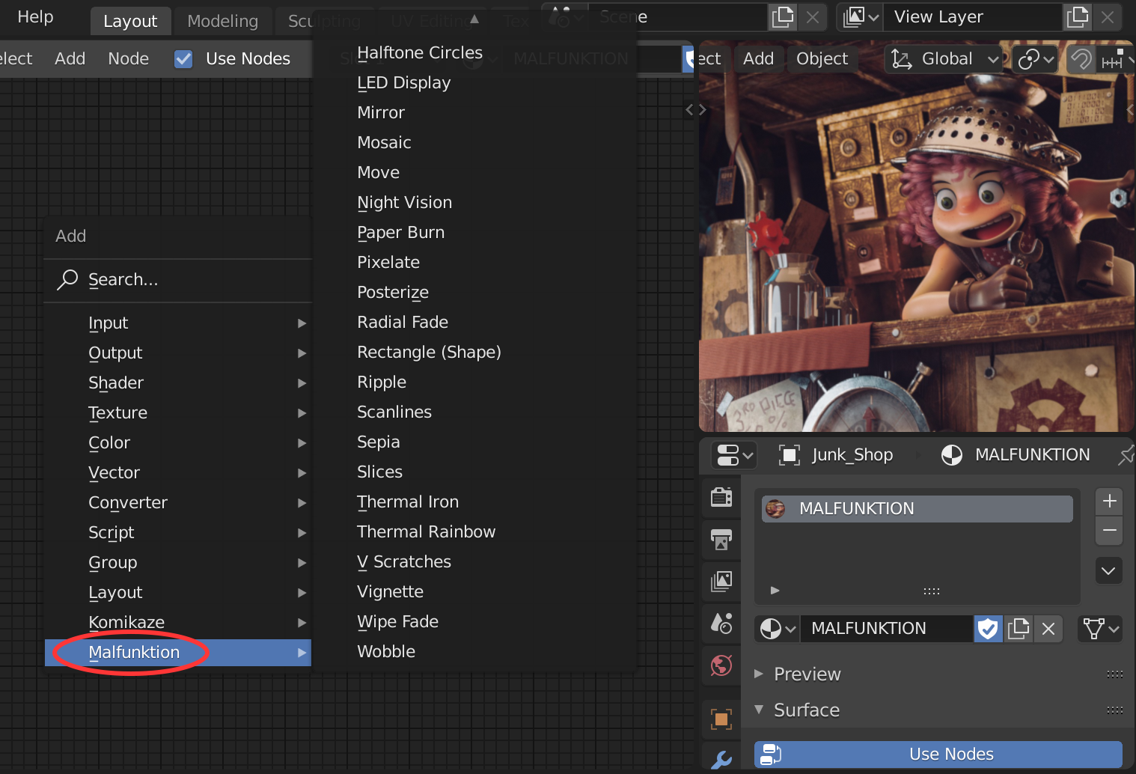Screen dimensions: 1136x774
Task: Open the Tool properties tab
Action: [721, 760]
